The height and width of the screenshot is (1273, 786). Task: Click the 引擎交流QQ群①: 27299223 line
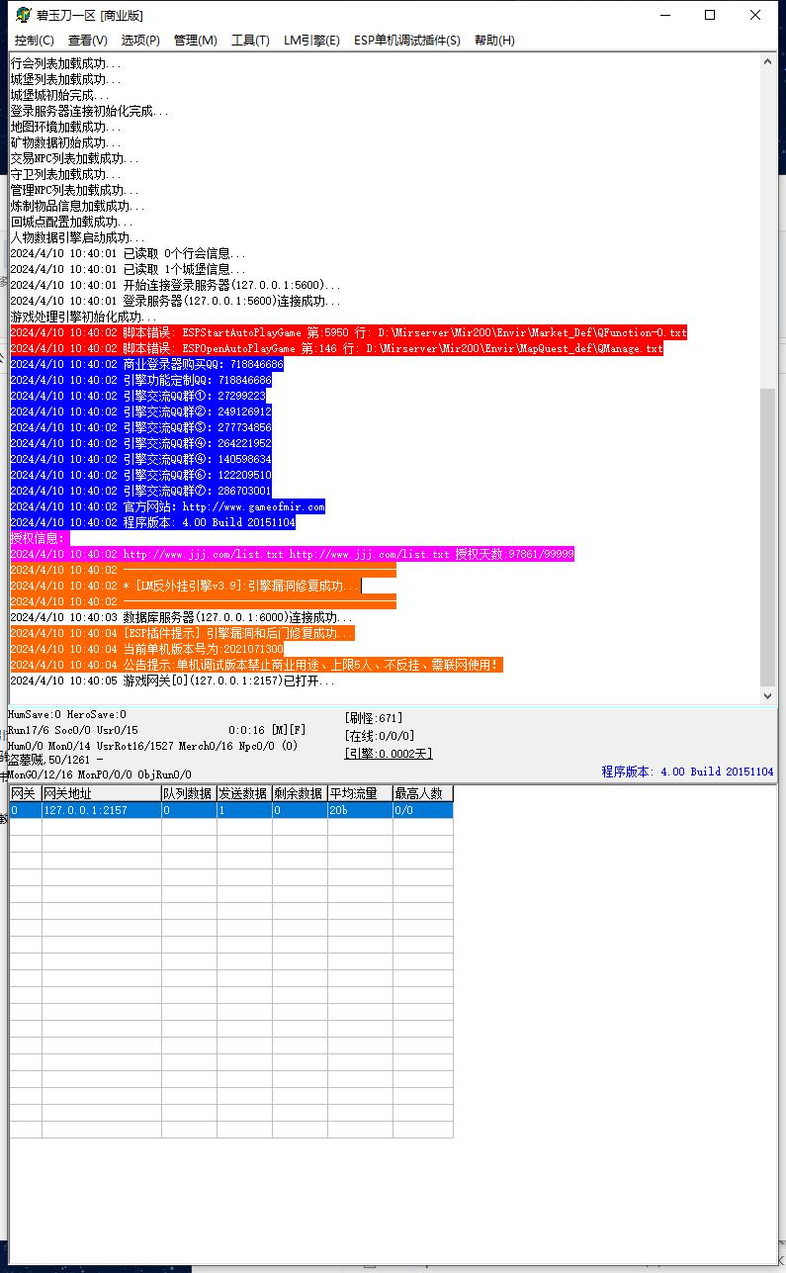(x=138, y=396)
